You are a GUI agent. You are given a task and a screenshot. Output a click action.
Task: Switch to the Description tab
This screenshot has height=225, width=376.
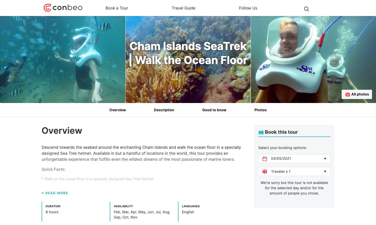click(164, 110)
